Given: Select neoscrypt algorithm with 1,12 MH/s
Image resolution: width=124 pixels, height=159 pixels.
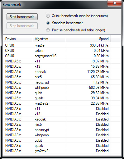Looking at the screenshot, I should click(62, 82).
